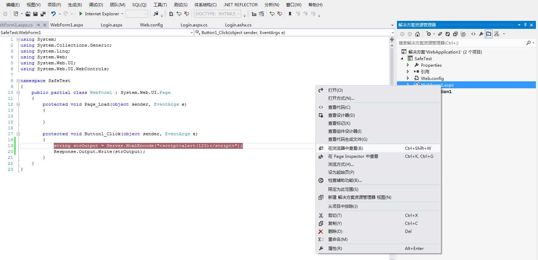Viewport: 538px width, 260px height.
Task: Collapse the Page_Load method outline
Action: pos(18,104)
